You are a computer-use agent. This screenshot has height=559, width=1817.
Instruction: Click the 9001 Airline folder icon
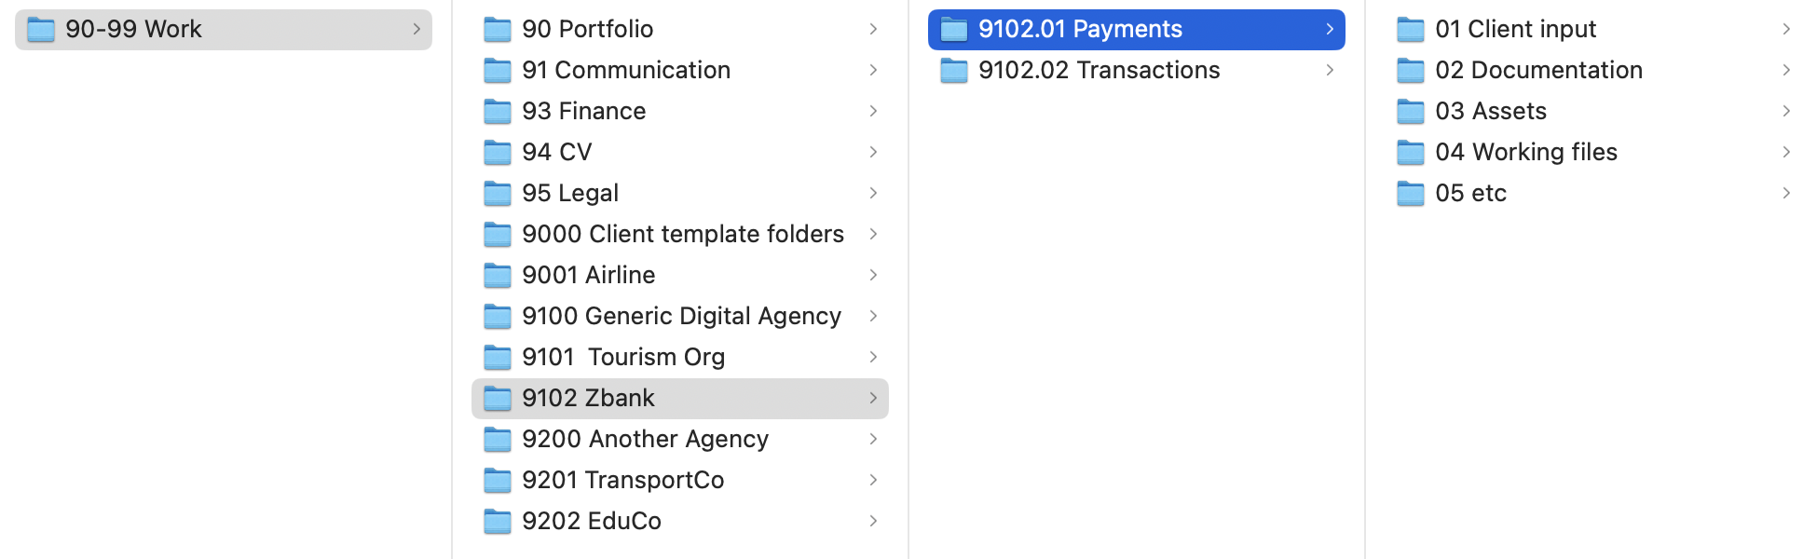point(498,276)
